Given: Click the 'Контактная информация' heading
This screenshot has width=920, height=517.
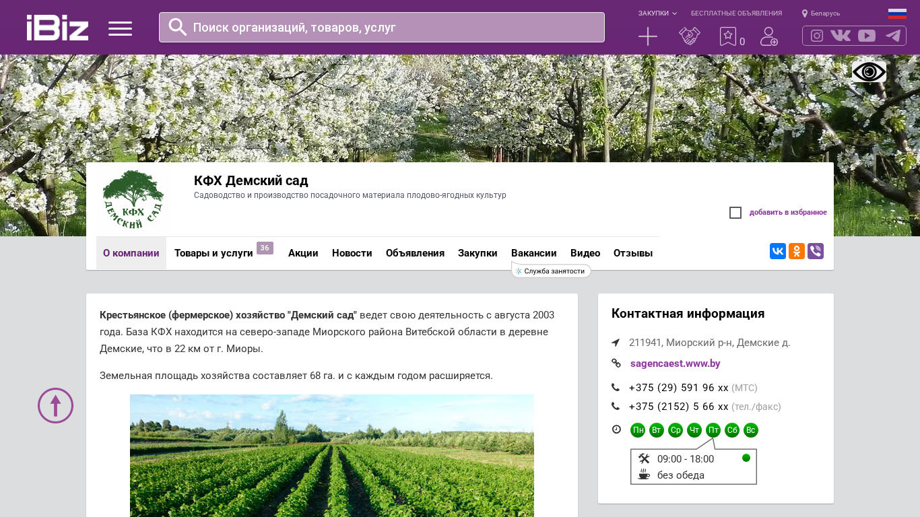Looking at the screenshot, I should [688, 314].
